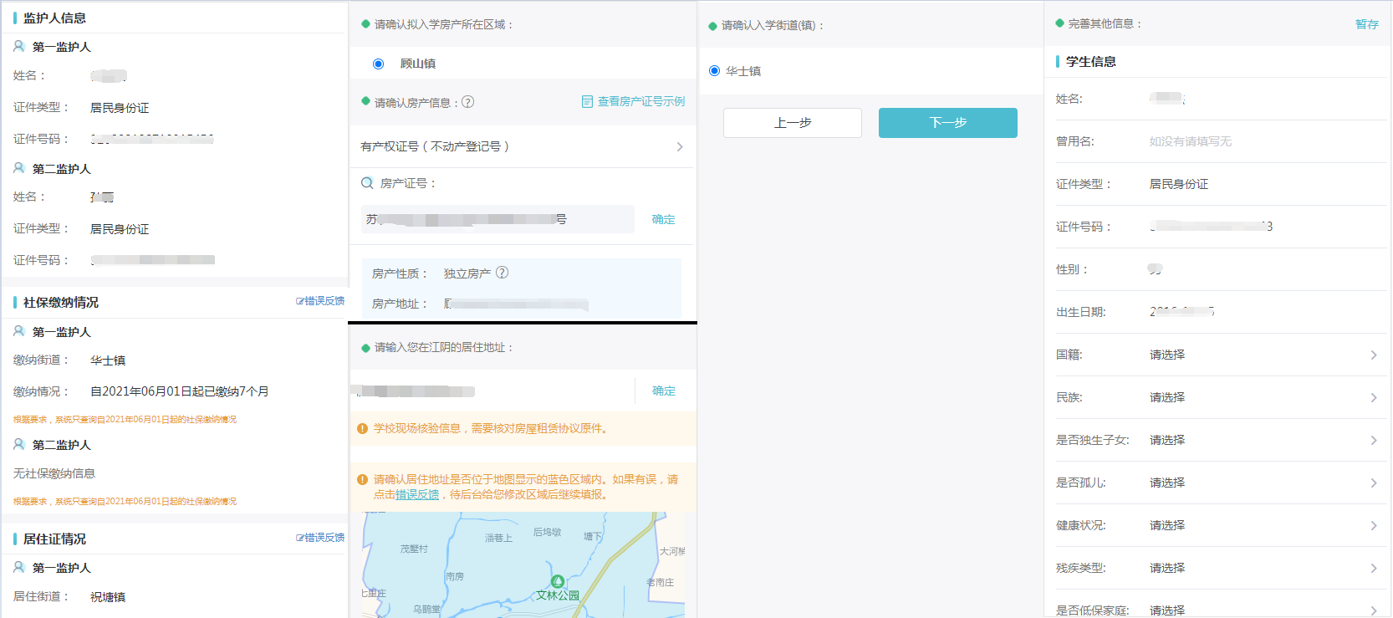Viewport: 1393px width, 618px height.
Task: Click the magnifier icon next to 房产证号
Action: (x=367, y=183)
